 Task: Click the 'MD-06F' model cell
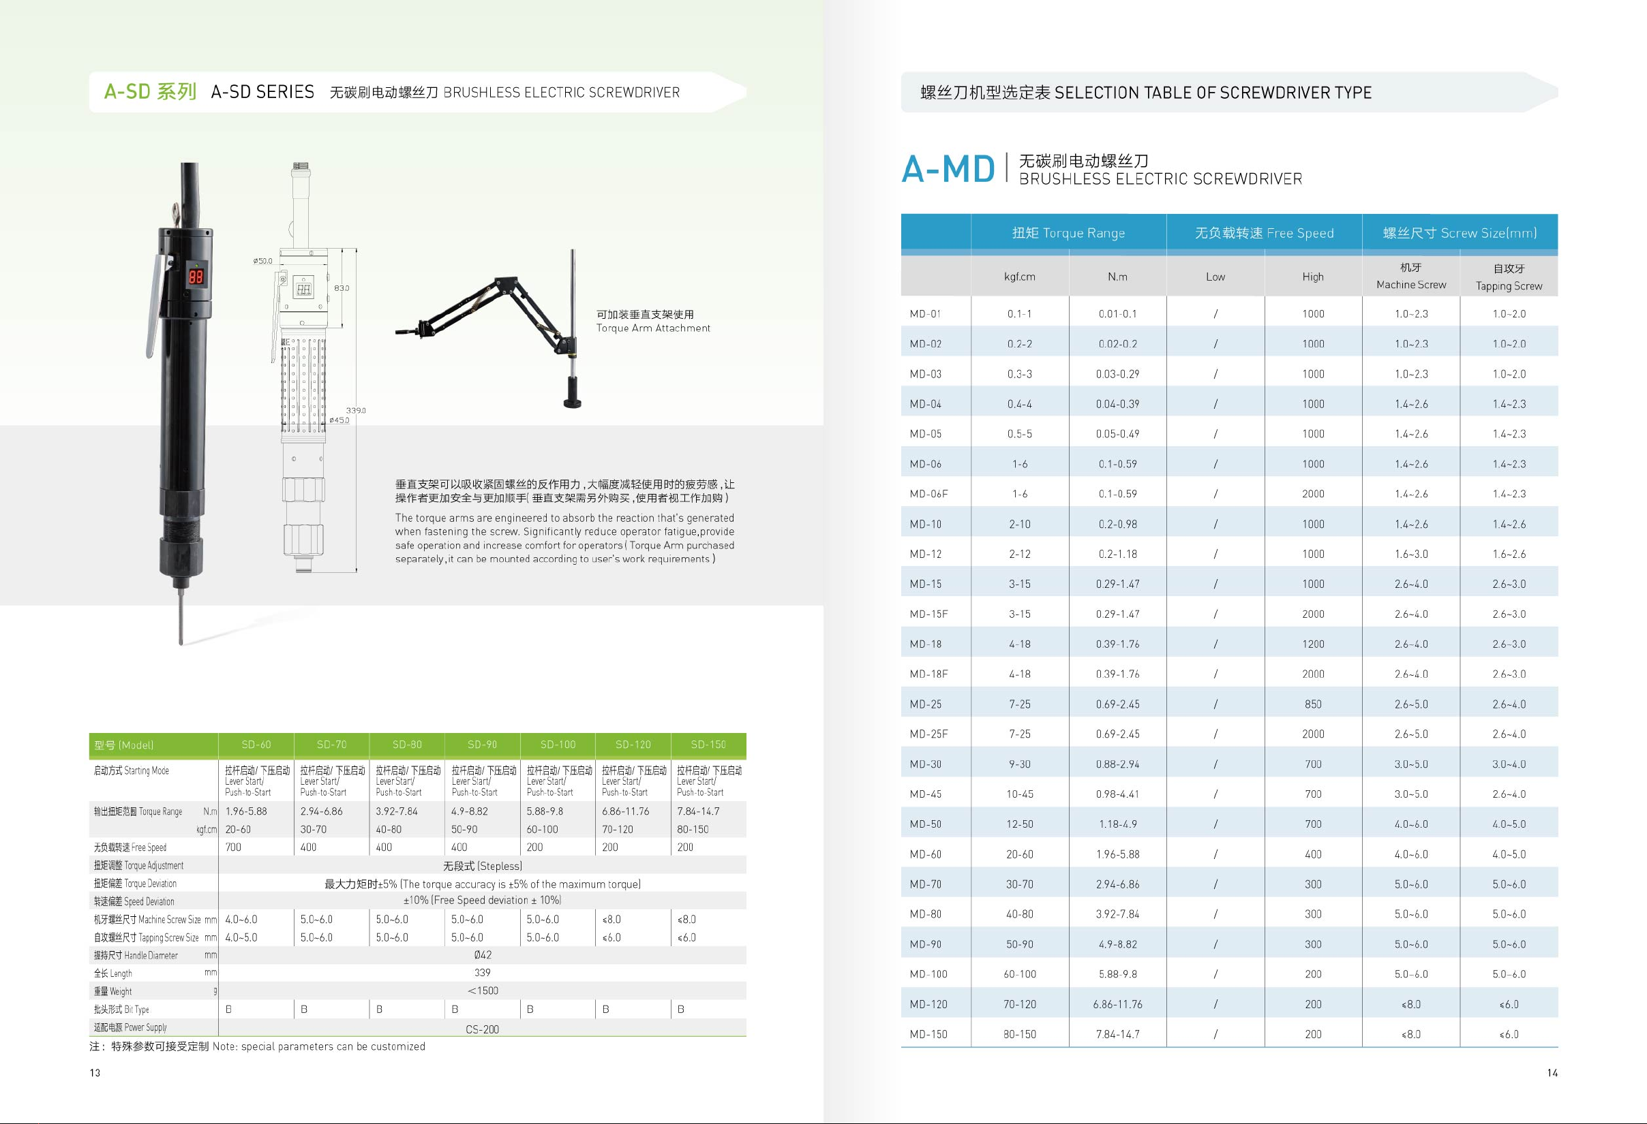point(928,494)
